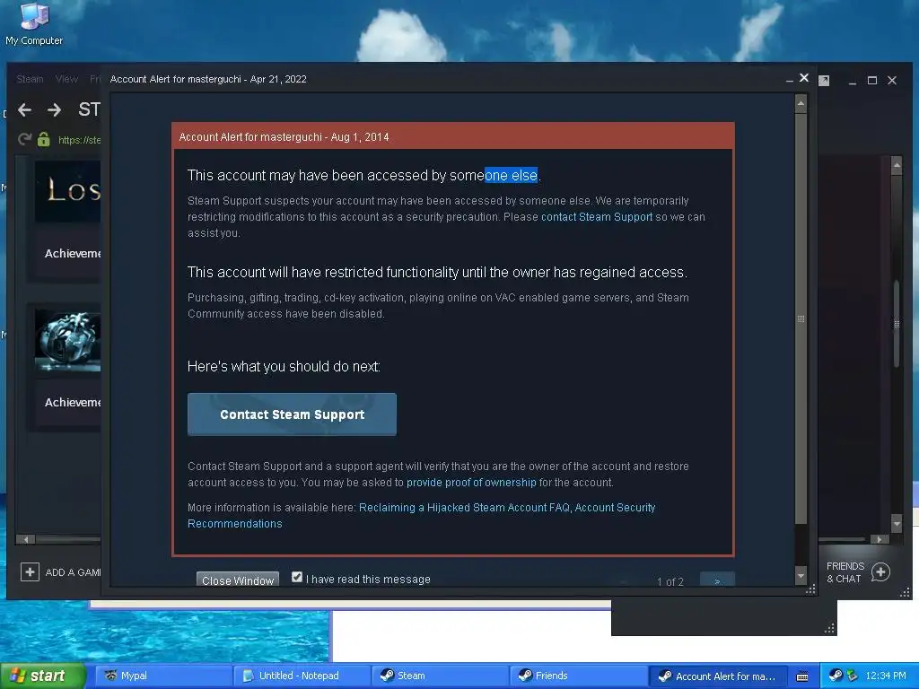Screen dimensions: 919x689
Task: Click the Close Window button
Action: 237,580
